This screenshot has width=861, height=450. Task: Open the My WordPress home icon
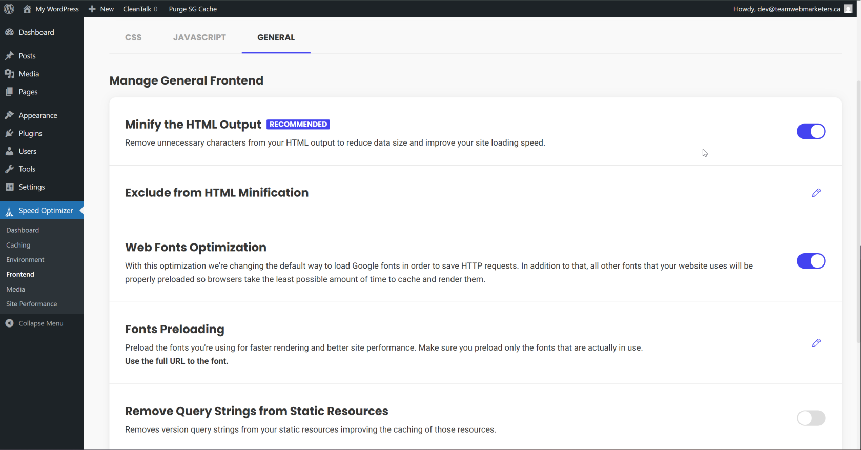[x=27, y=9]
